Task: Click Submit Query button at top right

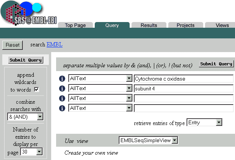Action: (x=216, y=64)
